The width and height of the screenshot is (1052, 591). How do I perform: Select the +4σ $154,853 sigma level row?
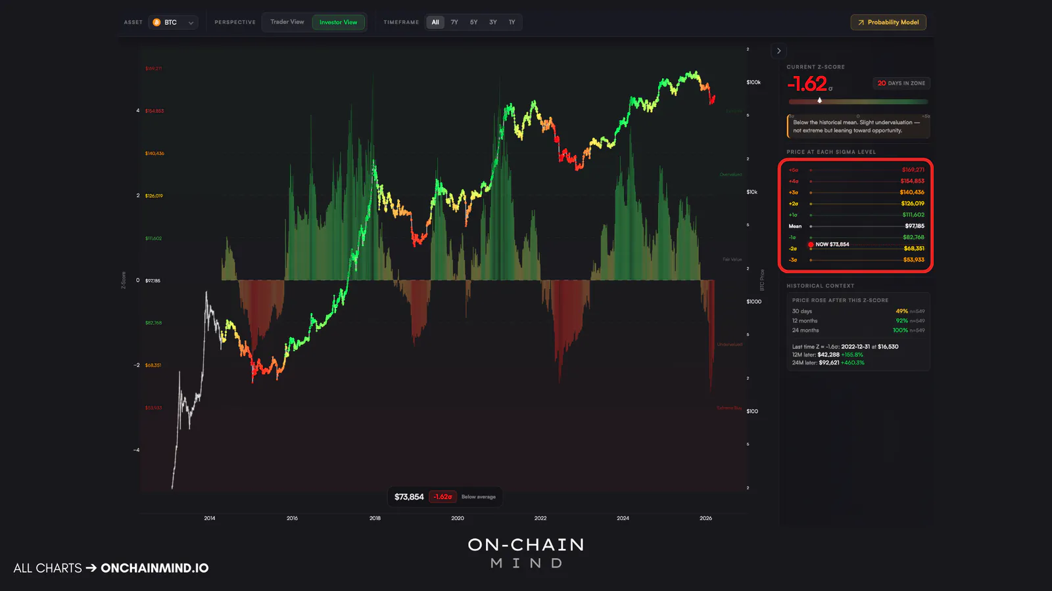[856, 181]
